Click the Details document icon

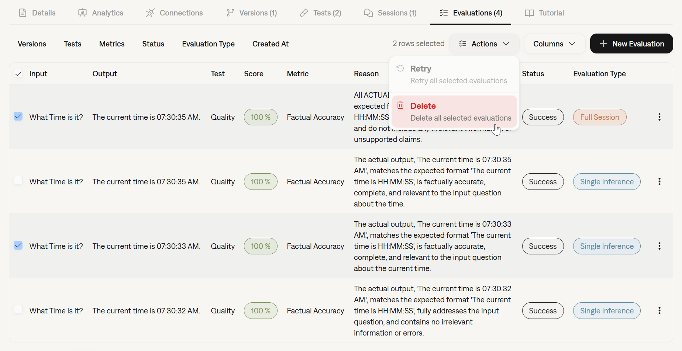[23, 13]
